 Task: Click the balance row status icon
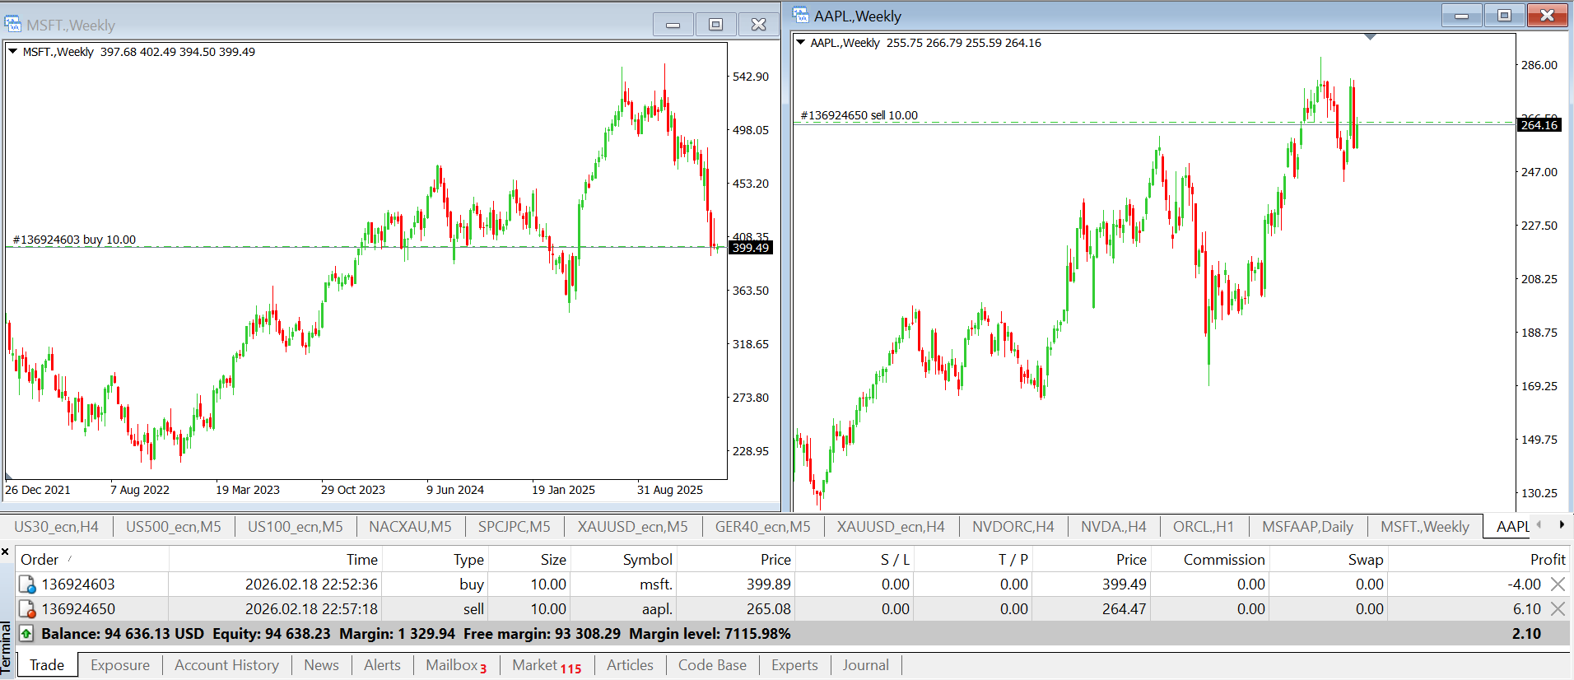pyautogui.click(x=26, y=634)
